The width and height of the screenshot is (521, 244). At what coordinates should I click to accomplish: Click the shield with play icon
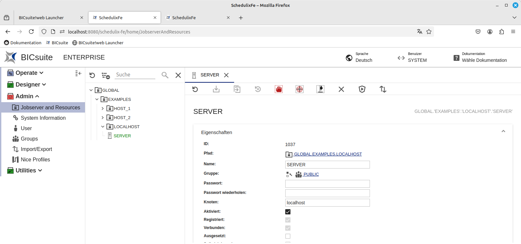(362, 89)
